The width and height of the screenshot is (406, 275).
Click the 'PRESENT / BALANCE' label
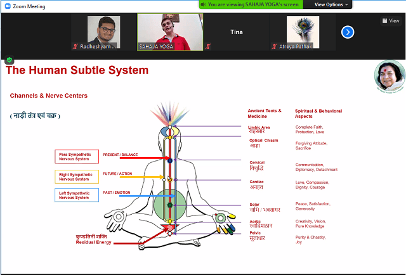tap(120, 155)
